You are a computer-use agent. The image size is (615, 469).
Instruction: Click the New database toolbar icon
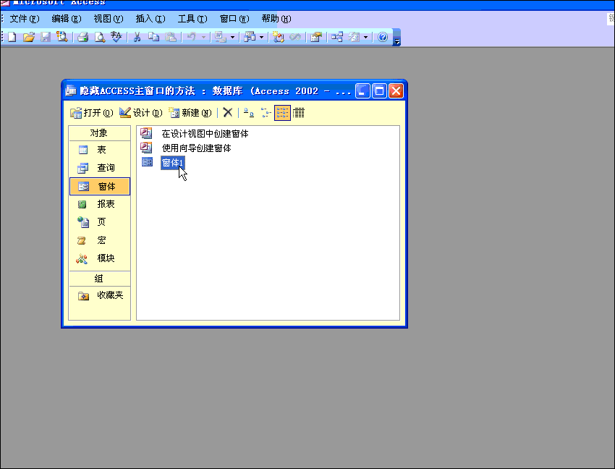(12, 38)
